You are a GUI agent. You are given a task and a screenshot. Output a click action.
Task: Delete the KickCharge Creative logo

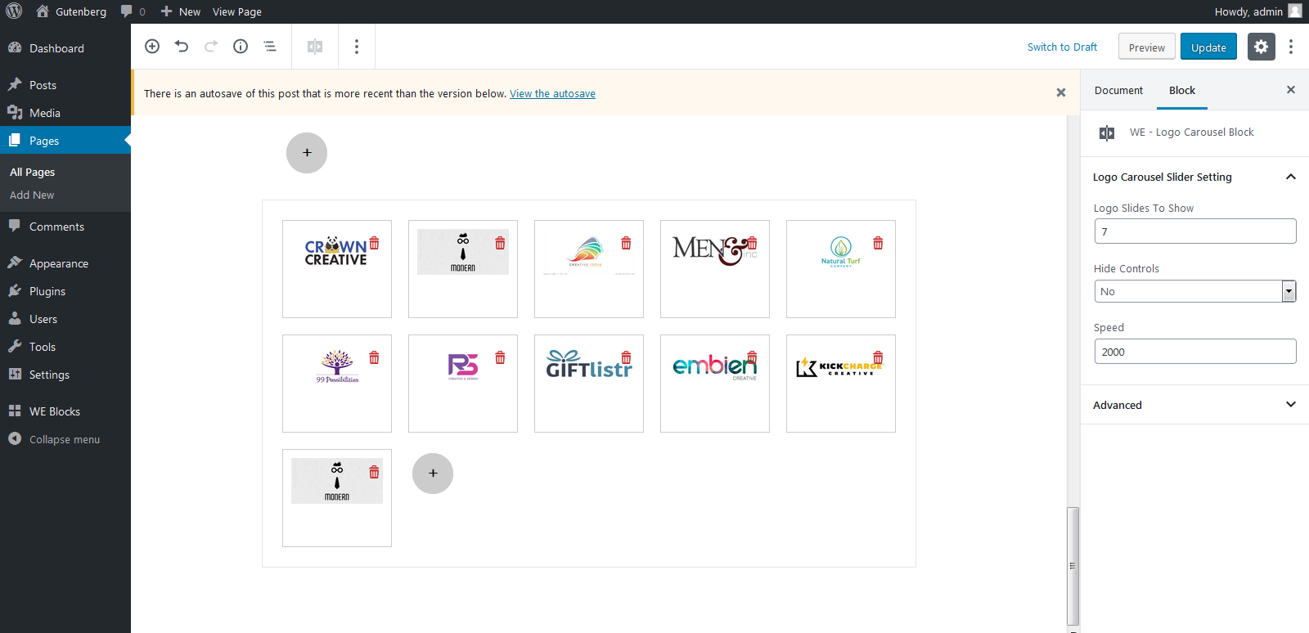coord(878,357)
